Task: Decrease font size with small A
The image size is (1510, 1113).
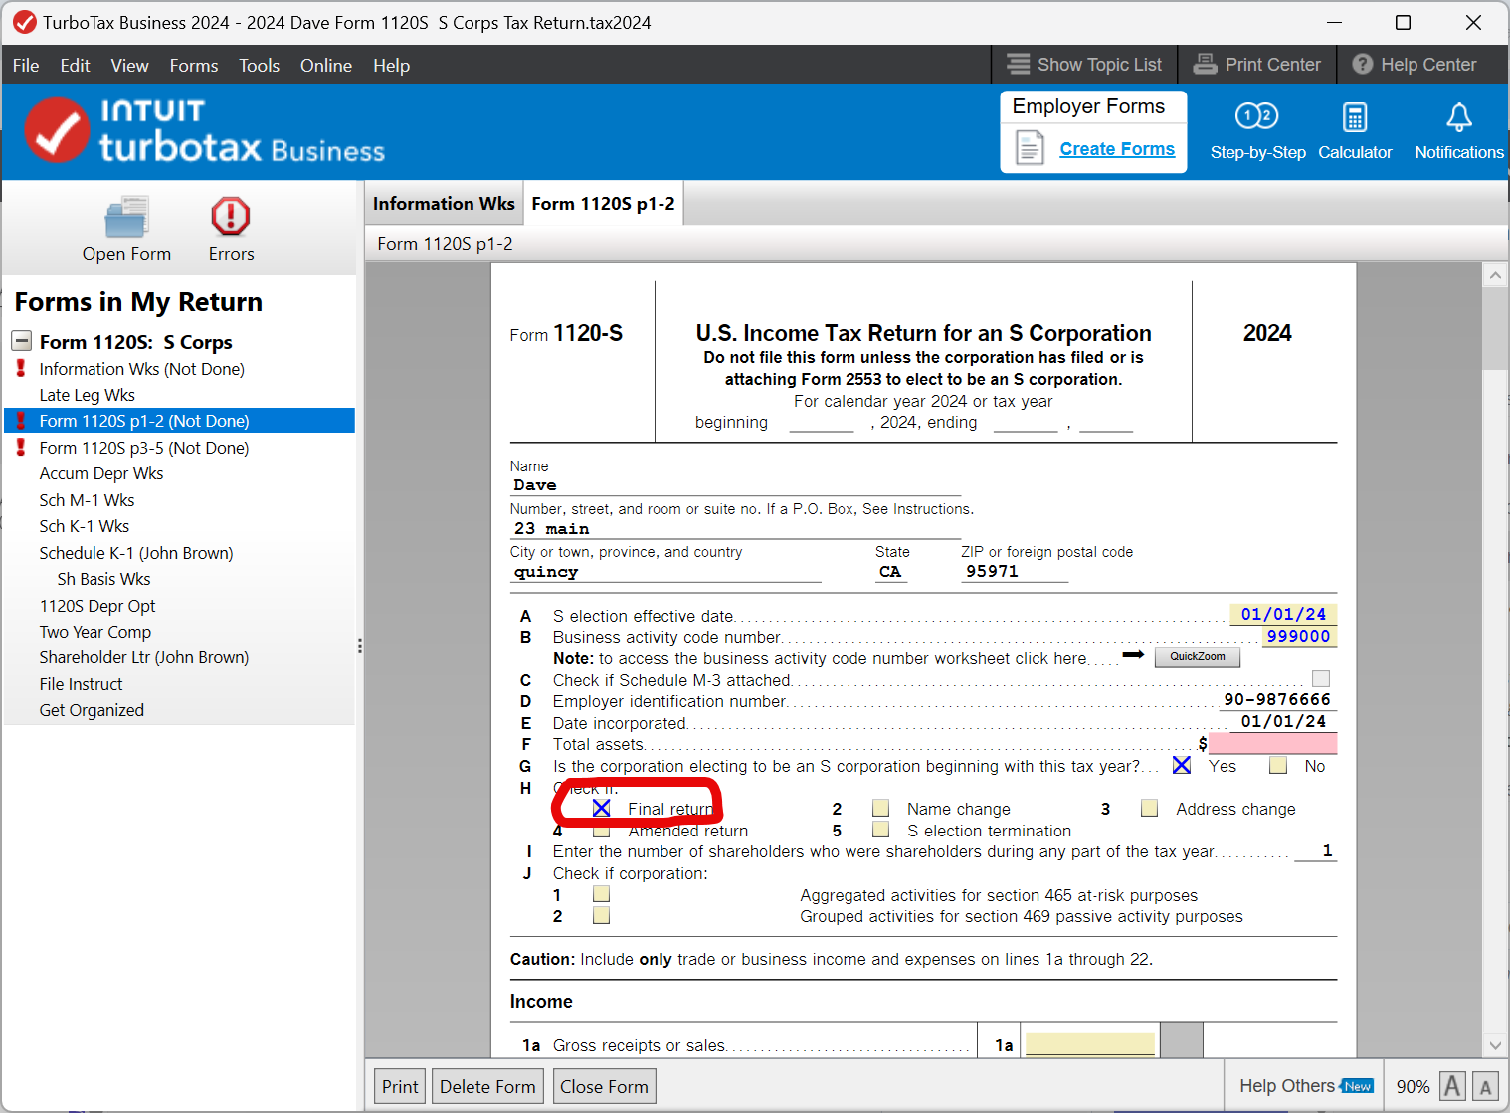Action: (x=1485, y=1086)
